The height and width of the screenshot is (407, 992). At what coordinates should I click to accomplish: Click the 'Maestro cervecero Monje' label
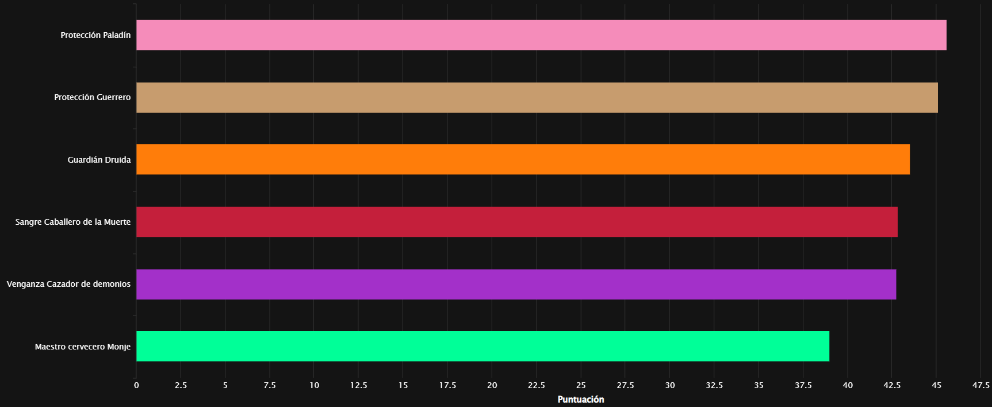[x=83, y=347]
